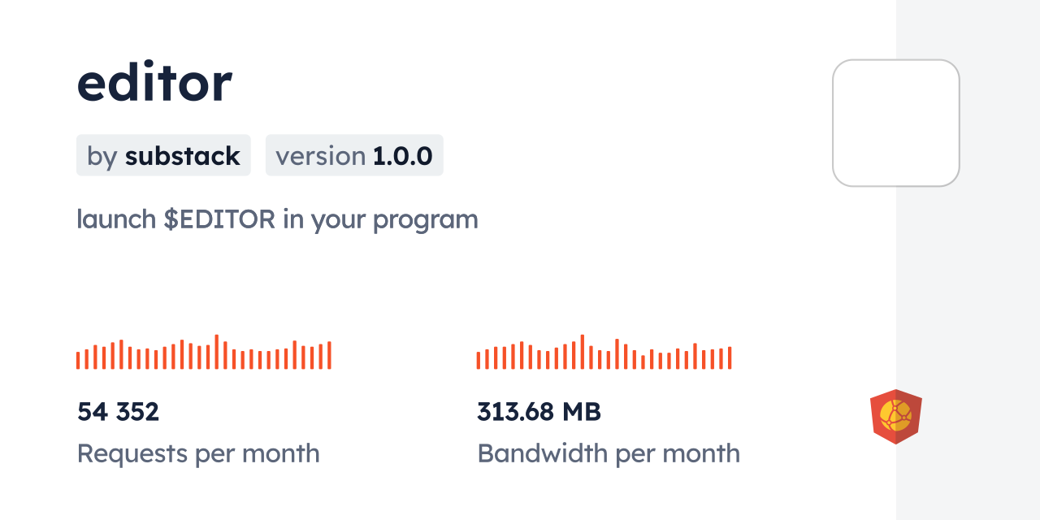The width and height of the screenshot is (1040, 520).
Task: Click the tallest bar in the requests chart
Action: 217,352
